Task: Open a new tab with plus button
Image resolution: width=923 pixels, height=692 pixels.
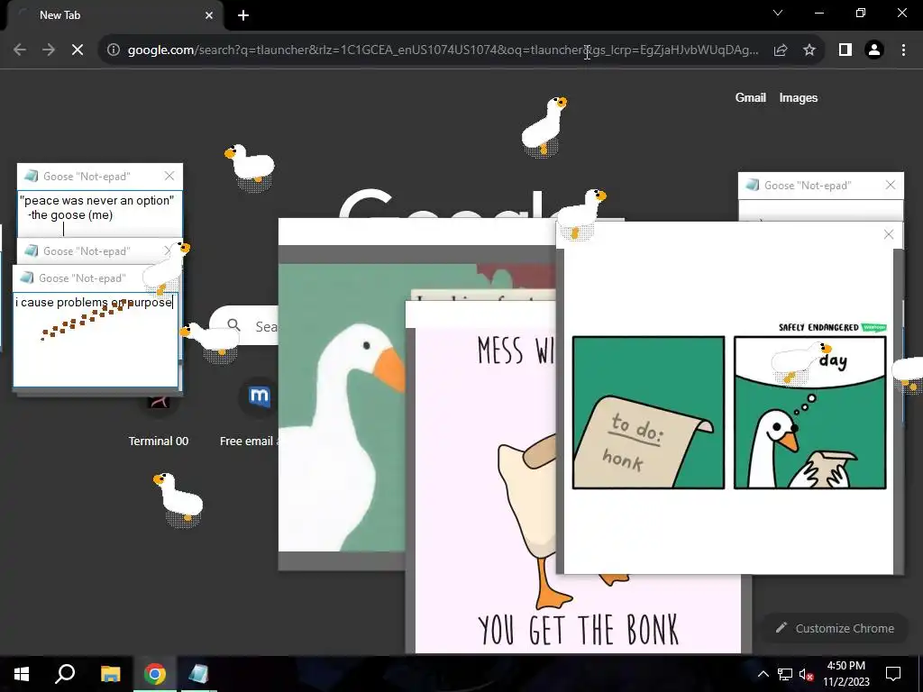Action: (243, 15)
